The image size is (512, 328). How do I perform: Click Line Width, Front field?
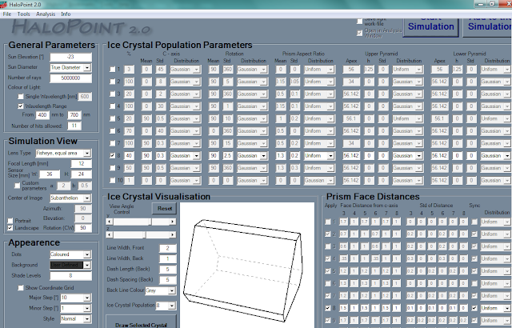click(167, 248)
